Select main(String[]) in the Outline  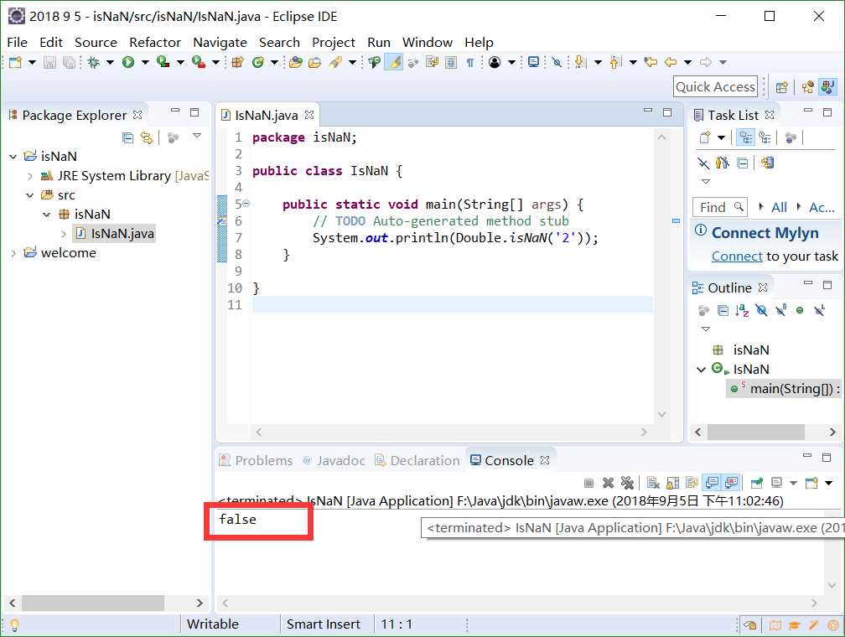click(785, 389)
